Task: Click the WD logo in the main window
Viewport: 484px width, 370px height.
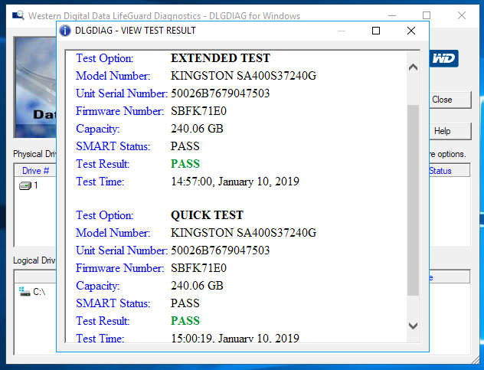Action: [444, 58]
